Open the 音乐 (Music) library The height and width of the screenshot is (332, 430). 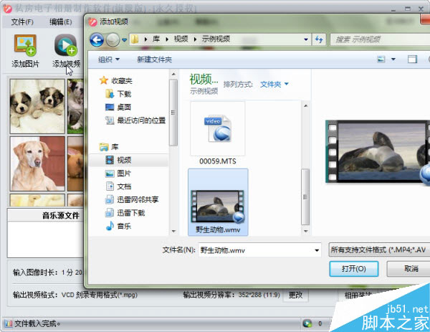(124, 226)
